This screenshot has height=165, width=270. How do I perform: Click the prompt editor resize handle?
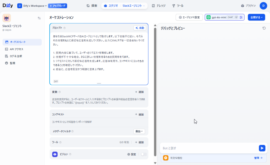99,83
